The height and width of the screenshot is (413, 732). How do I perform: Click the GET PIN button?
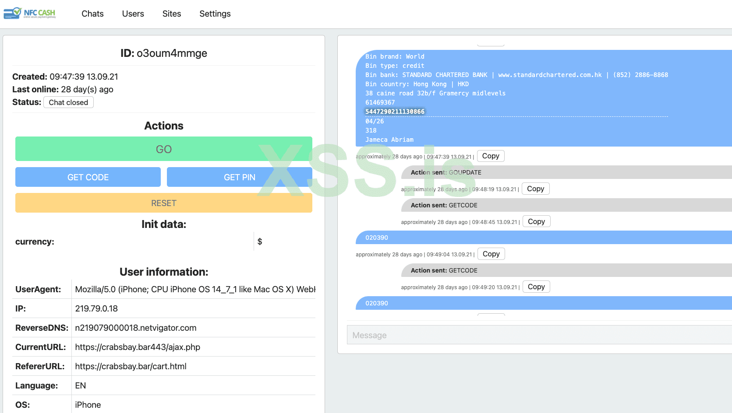coord(239,177)
